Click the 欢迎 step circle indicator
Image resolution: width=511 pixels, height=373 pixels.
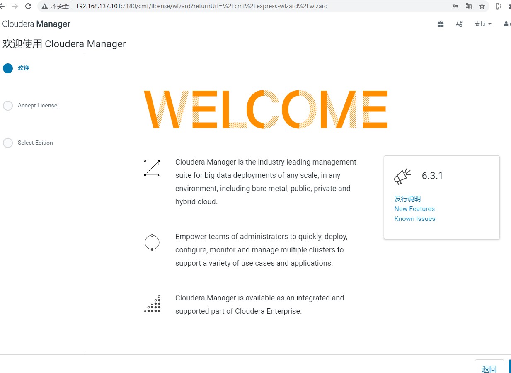[8, 68]
